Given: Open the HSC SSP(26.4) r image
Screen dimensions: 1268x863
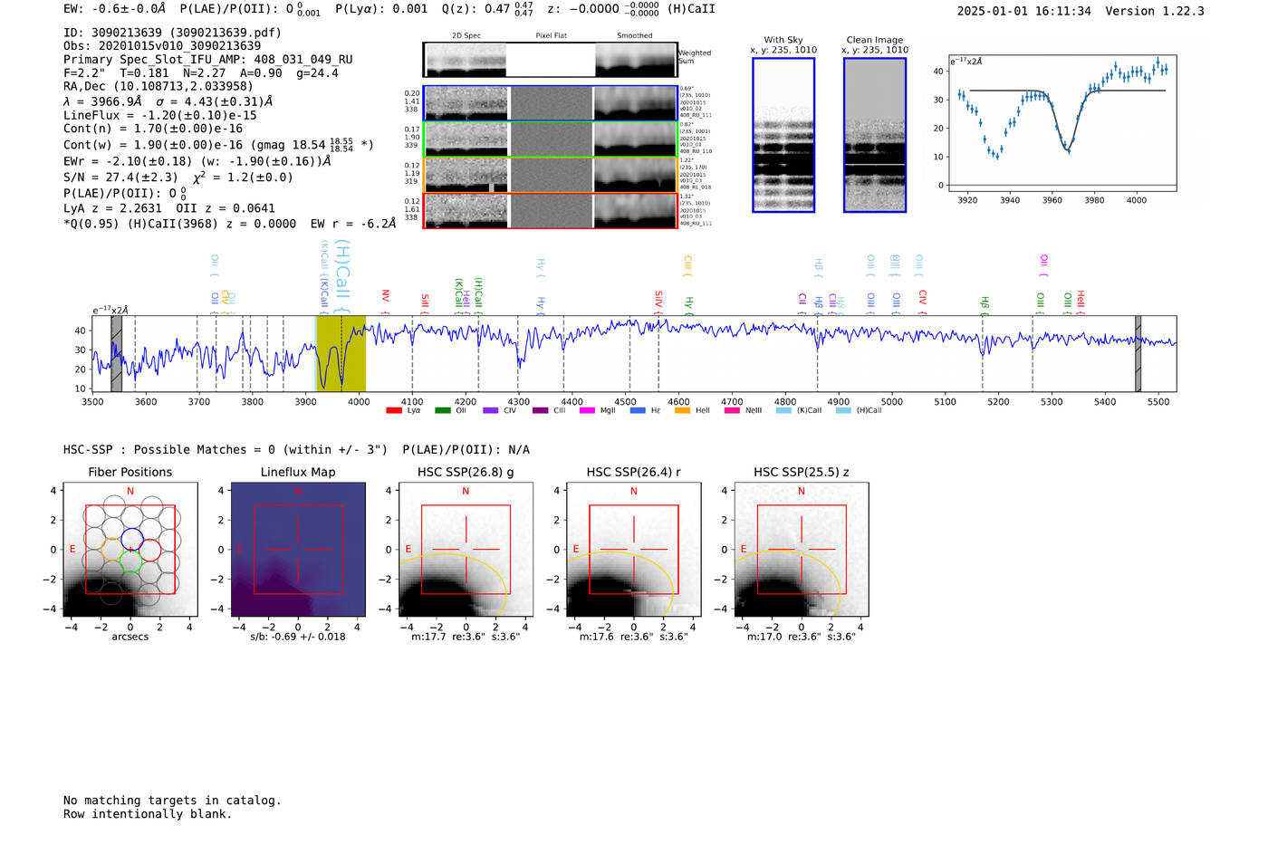Looking at the screenshot, I should [x=633, y=551].
